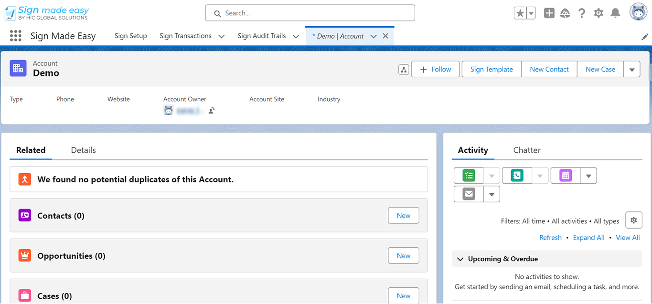Open the Sign Audit Trails tab
The height and width of the screenshot is (304, 652).
tap(262, 36)
